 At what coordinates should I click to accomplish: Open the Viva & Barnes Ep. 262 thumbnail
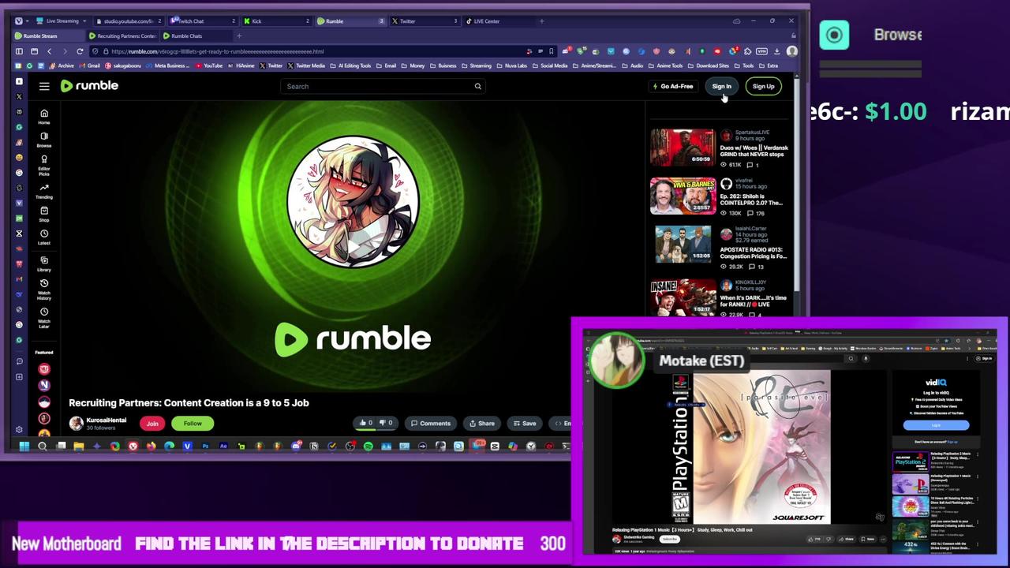[683, 196]
